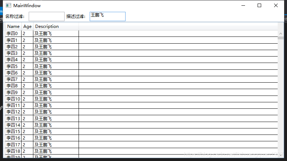Select the 李四10 name cell
This screenshot has height=161, width=287.
pos(13,99)
